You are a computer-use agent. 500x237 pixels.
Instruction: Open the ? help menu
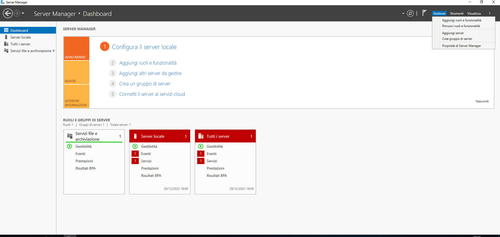[490, 13]
